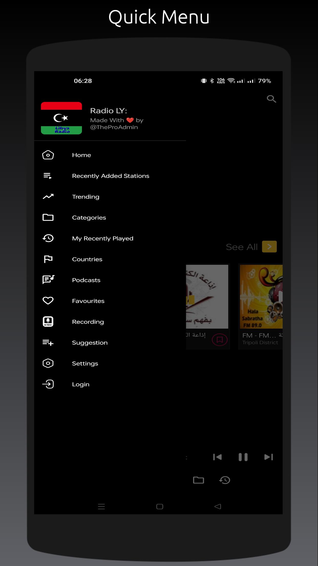Skip to the next station
The height and width of the screenshot is (566, 318).
click(268, 457)
